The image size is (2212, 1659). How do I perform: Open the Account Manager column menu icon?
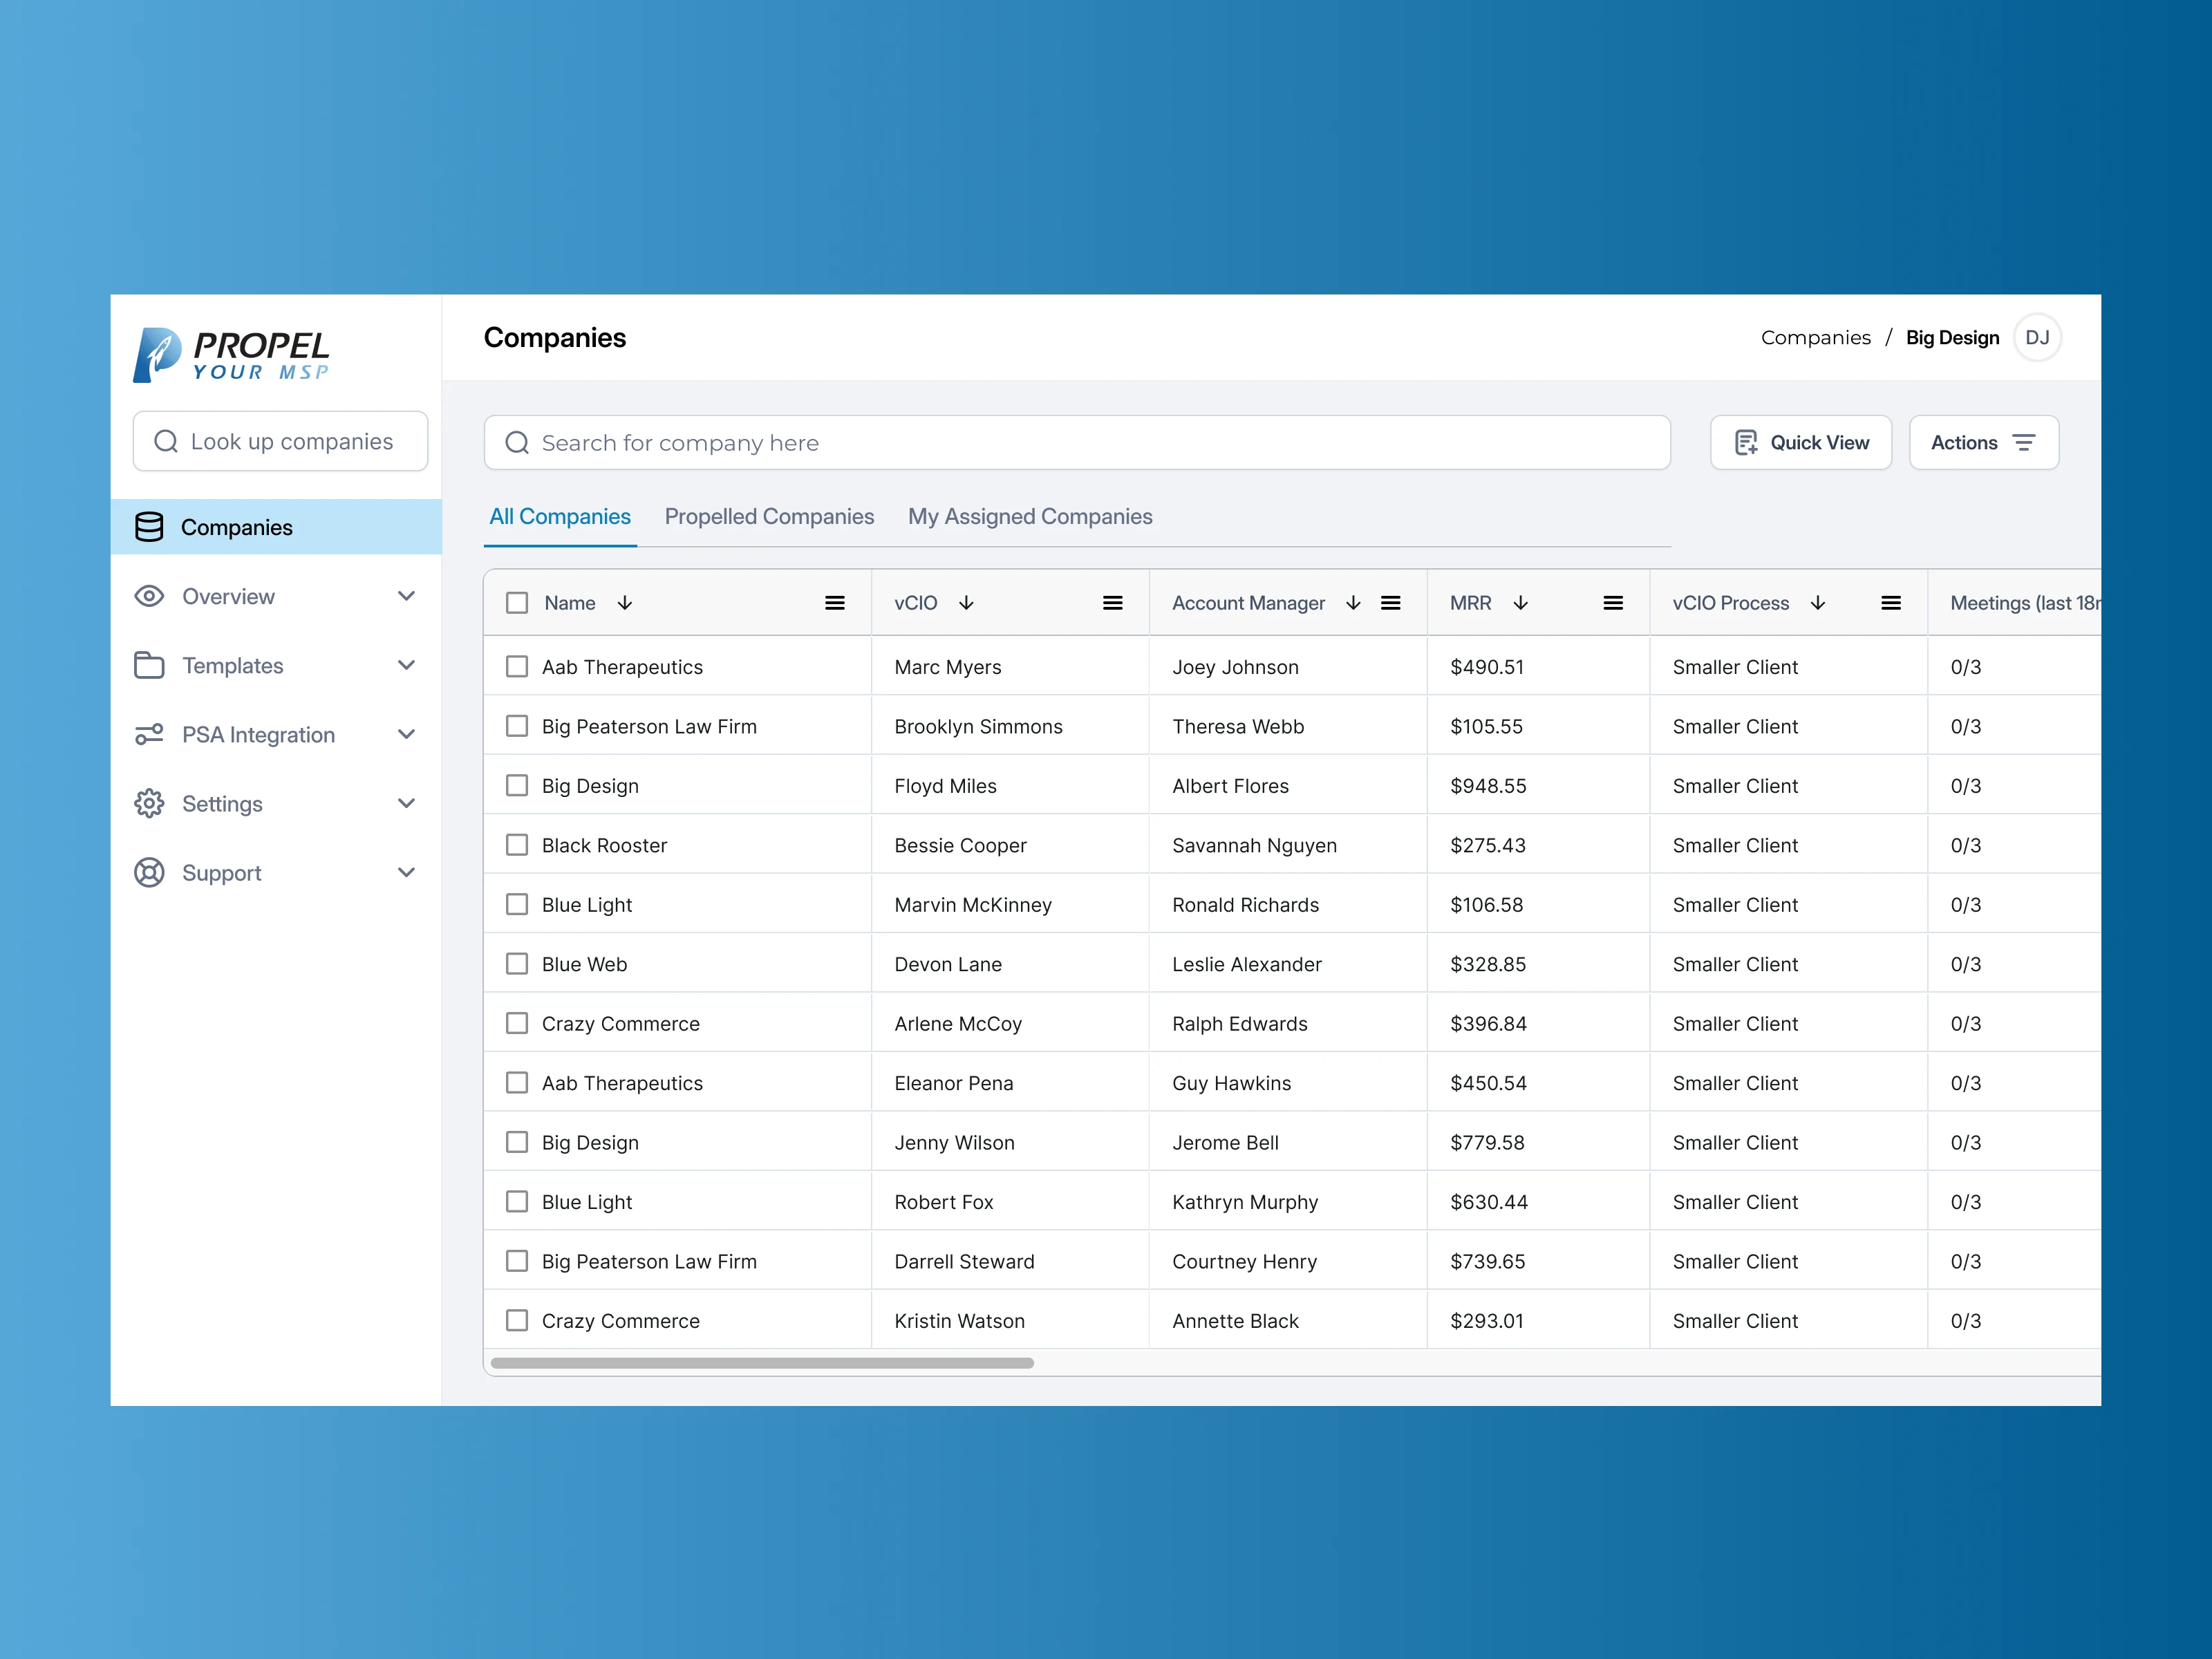coord(1391,603)
